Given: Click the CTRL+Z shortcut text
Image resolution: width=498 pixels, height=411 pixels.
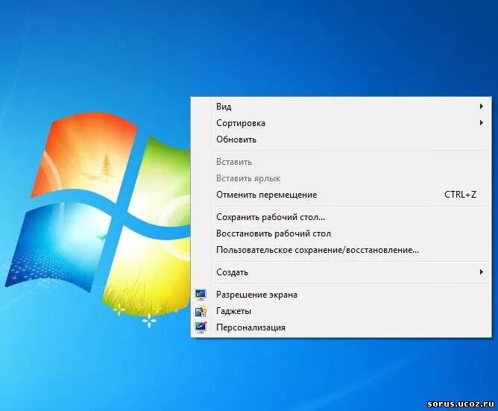Looking at the screenshot, I should coord(460,195).
